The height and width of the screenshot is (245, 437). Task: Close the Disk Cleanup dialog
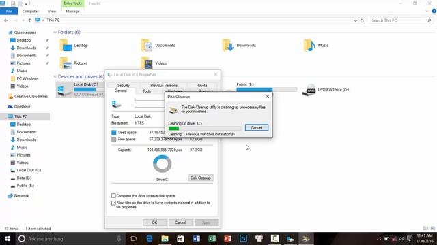point(267,97)
